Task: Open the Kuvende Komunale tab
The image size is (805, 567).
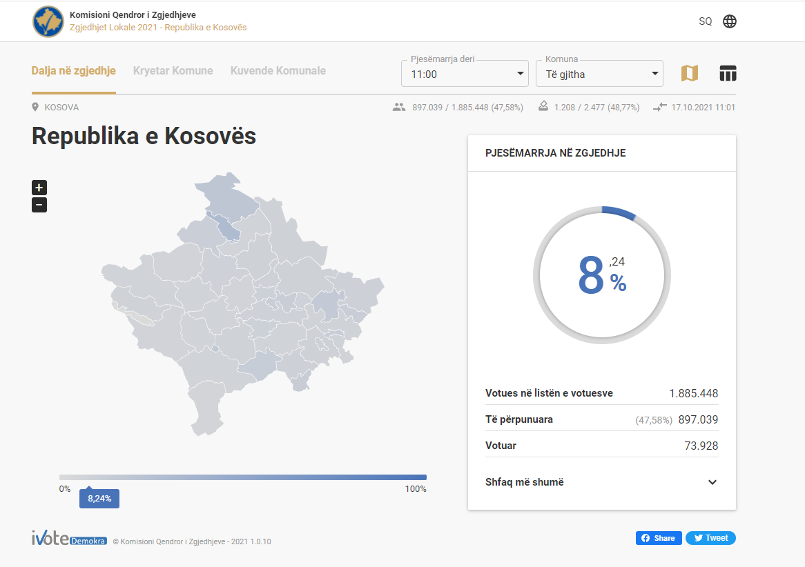Action: pos(278,71)
